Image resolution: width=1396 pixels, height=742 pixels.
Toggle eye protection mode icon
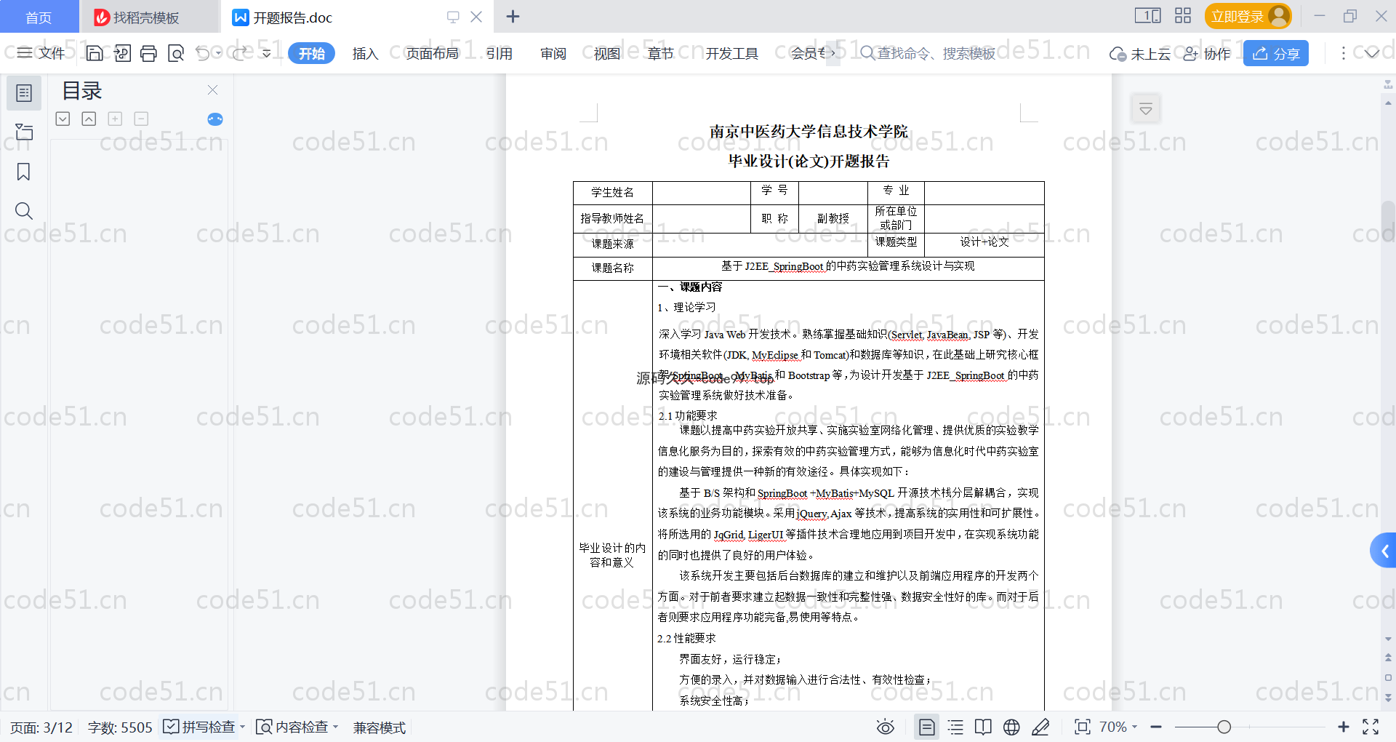[x=885, y=727]
